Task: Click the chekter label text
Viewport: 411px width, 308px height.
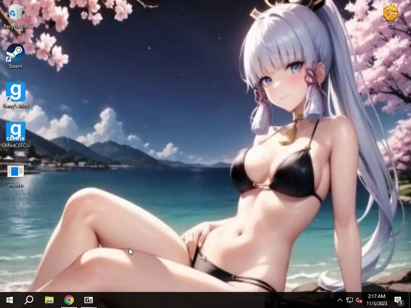Action: (16, 185)
